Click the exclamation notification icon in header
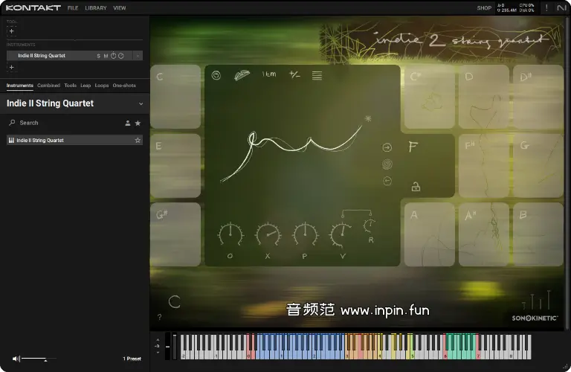This screenshot has width=571, height=372. pos(546,7)
